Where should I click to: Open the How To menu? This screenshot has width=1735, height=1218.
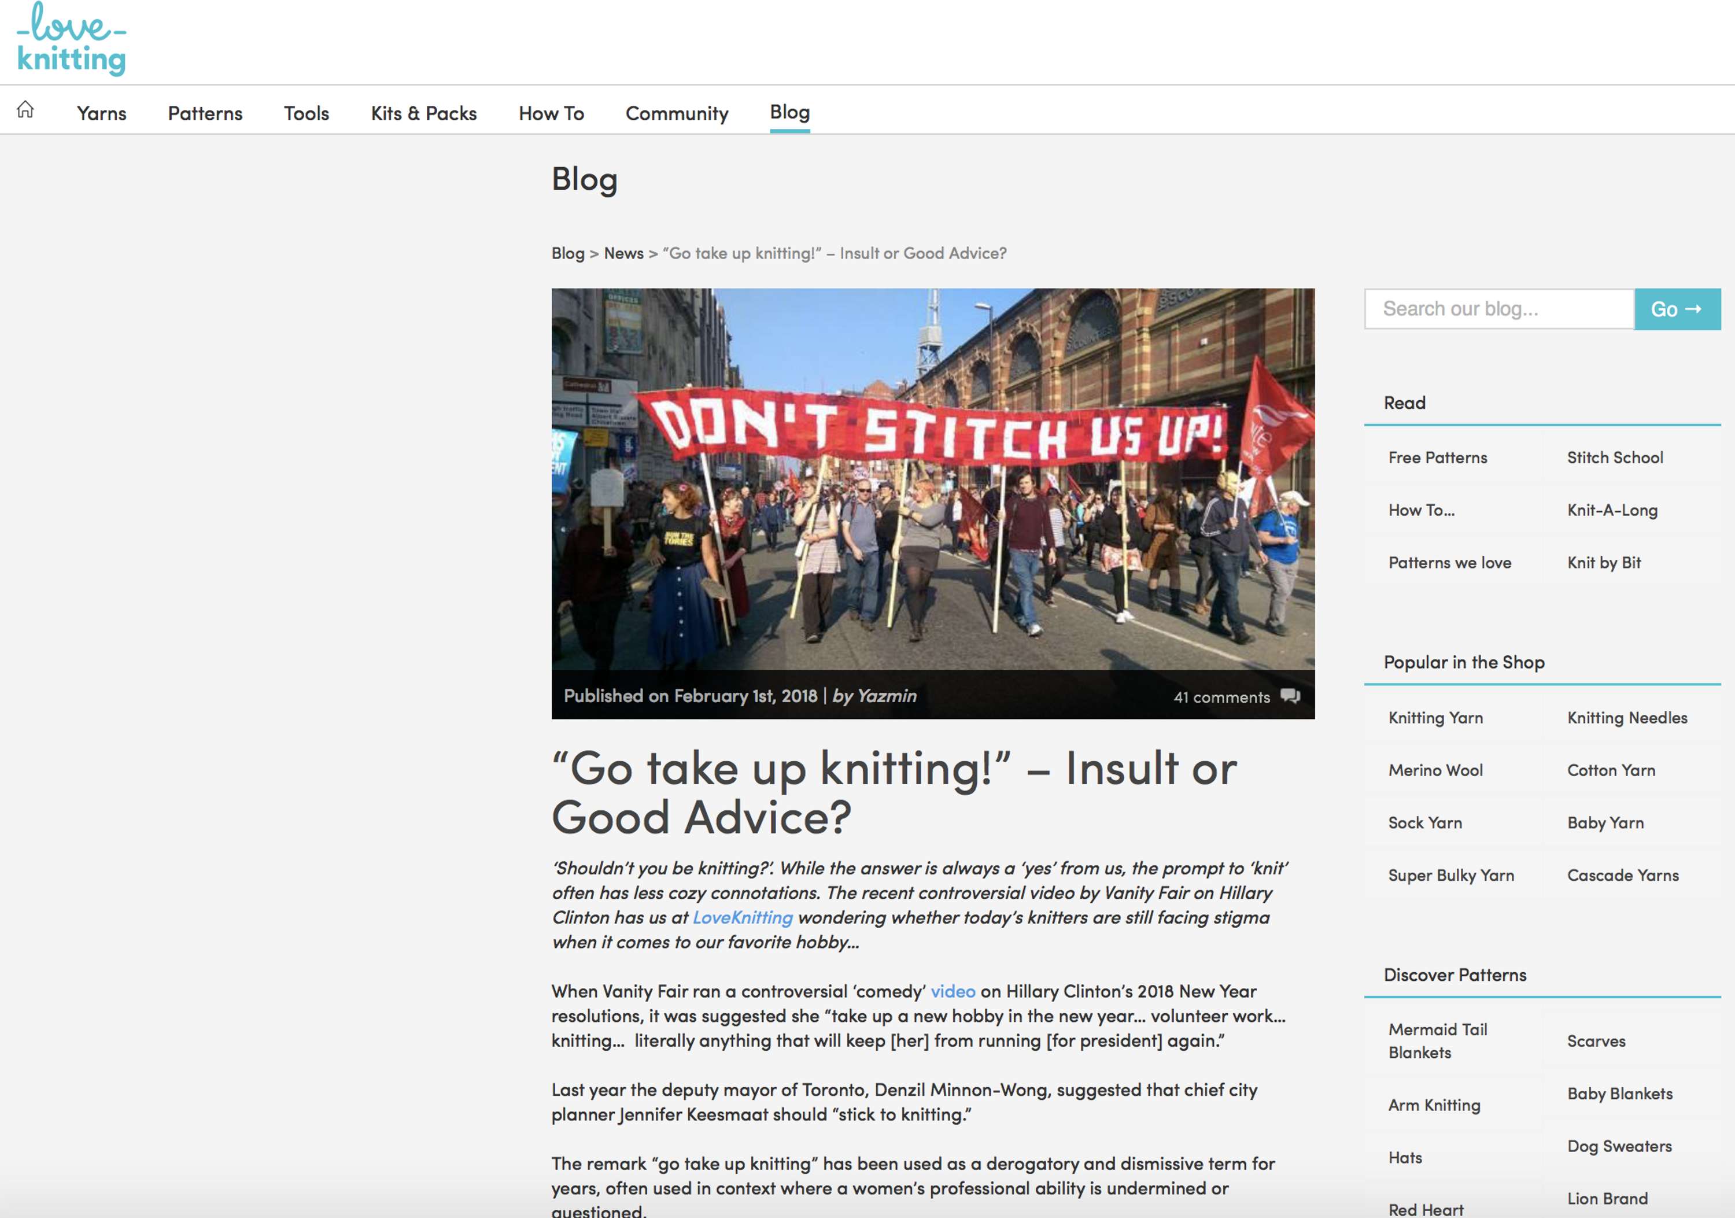(551, 113)
